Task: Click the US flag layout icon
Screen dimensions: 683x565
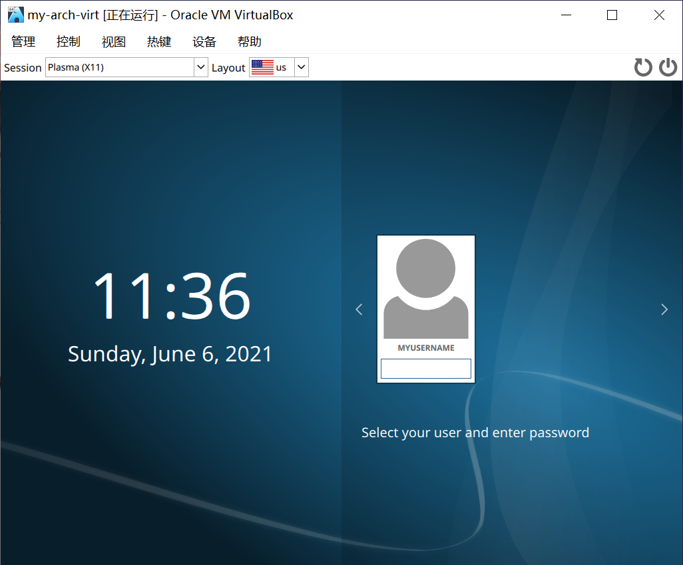Action: click(262, 67)
